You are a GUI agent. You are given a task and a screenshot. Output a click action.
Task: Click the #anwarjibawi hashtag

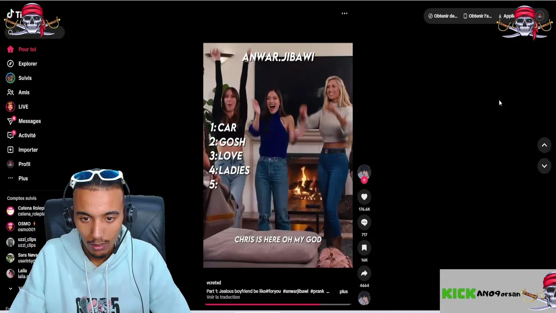(x=295, y=291)
